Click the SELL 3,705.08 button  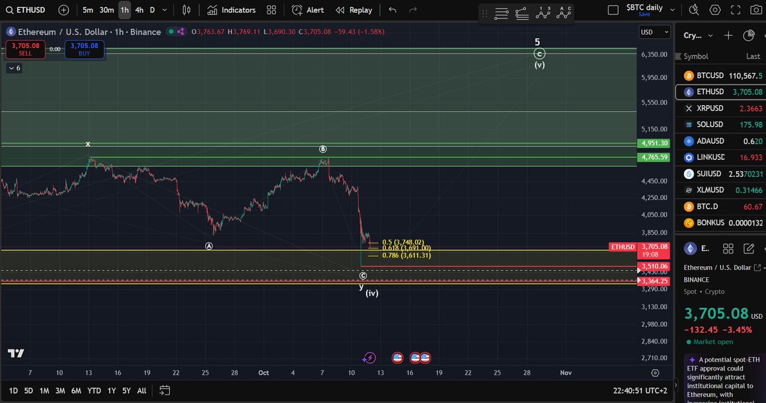pyautogui.click(x=26, y=49)
